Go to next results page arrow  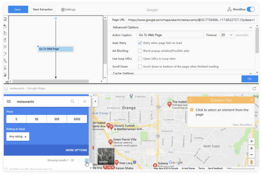point(86,160)
